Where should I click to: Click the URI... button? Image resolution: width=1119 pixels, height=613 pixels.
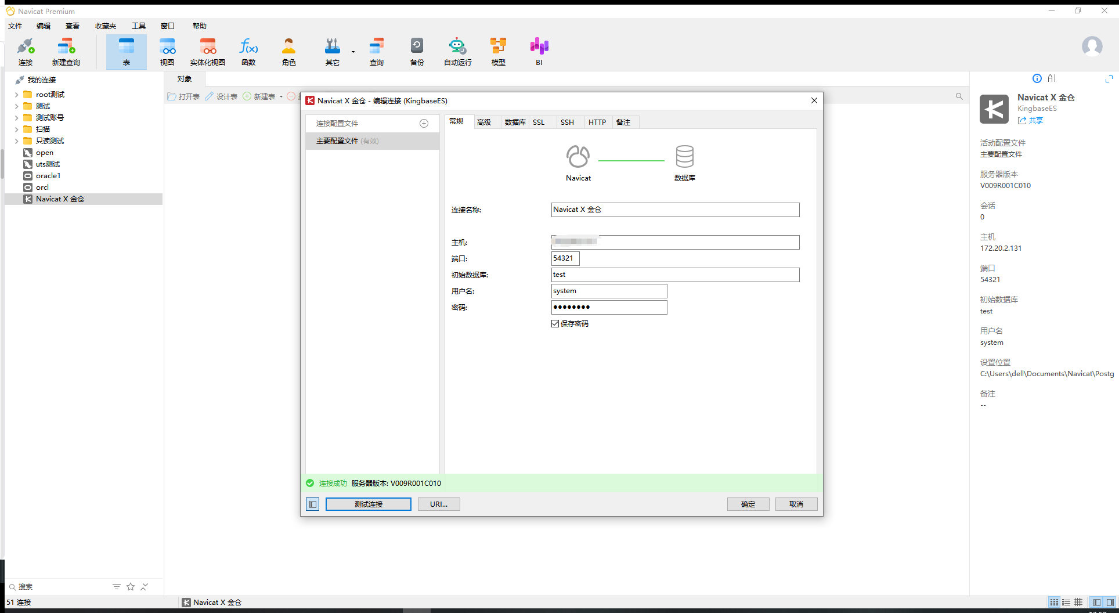click(x=439, y=504)
